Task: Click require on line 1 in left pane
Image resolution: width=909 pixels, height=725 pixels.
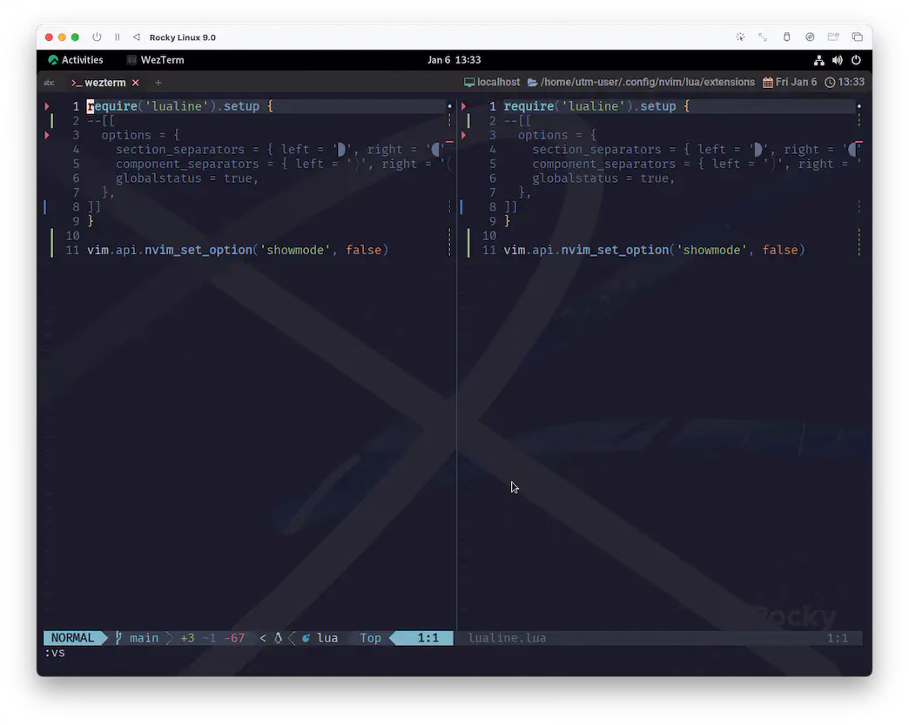Action: point(112,106)
